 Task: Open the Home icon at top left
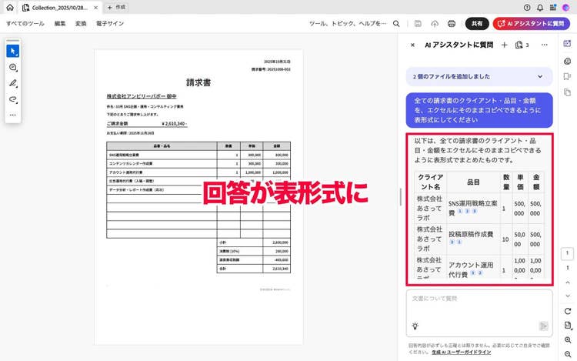9,7
